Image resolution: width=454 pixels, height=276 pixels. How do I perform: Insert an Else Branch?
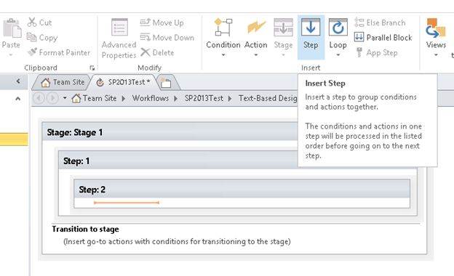pos(380,23)
